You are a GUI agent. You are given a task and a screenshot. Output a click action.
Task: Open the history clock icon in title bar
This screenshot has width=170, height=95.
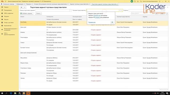[135, 1]
